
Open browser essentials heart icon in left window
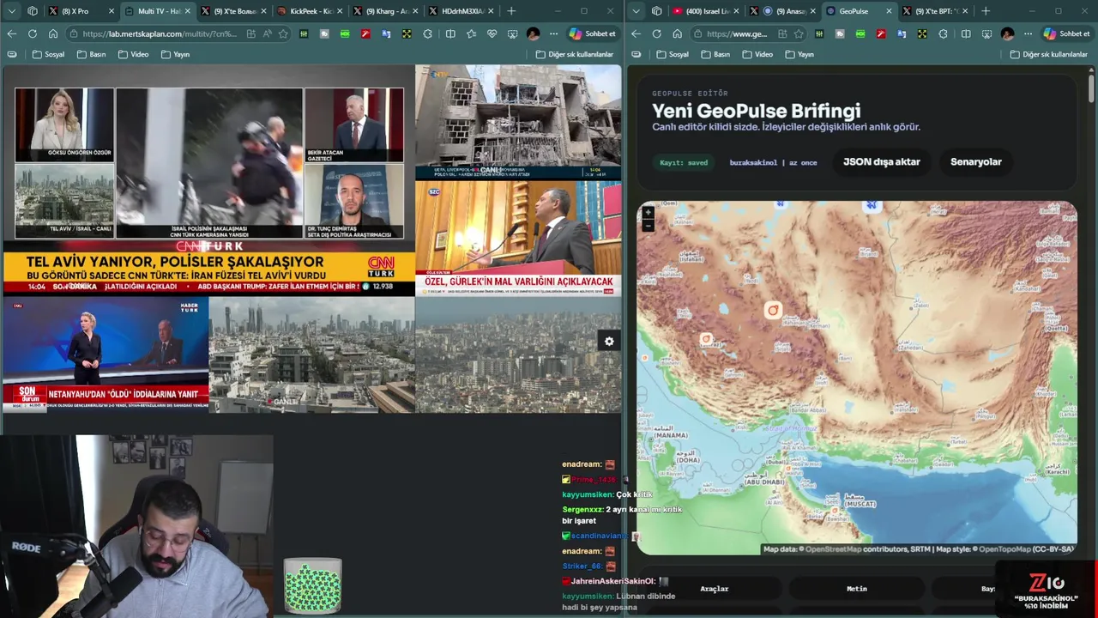(x=492, y=33)
